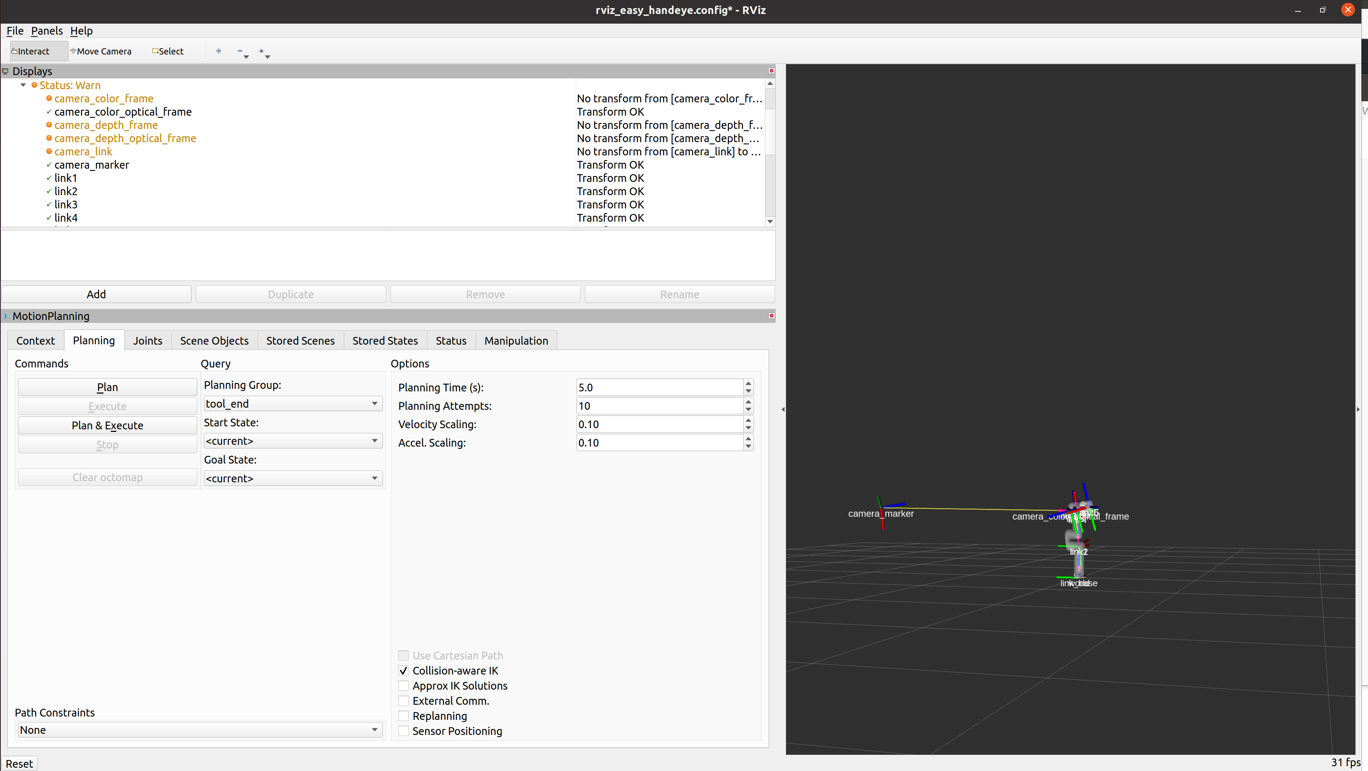Screen dimensions: 1368x771
Task: Disable the Collision-aware IK checkbox
Action: (x=403, y=670)
